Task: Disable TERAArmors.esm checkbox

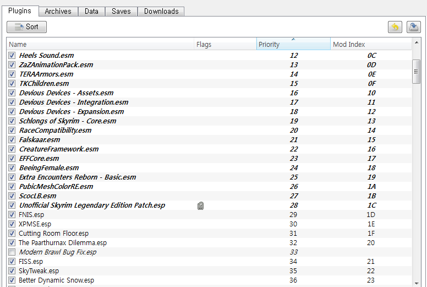Action: click(x=12, y=74)
